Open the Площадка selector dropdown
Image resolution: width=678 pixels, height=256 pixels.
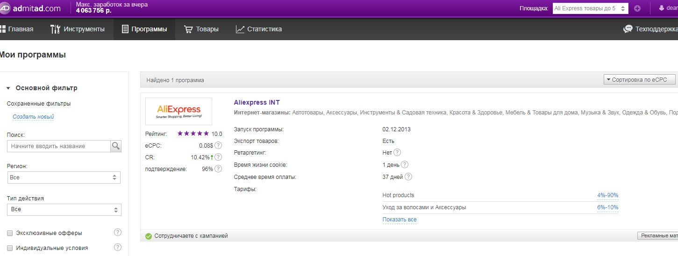(591, 8)
